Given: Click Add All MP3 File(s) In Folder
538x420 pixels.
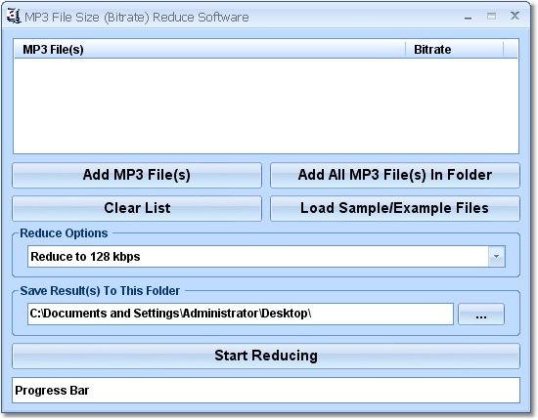Looking at the screenshot, I should 395,175.
